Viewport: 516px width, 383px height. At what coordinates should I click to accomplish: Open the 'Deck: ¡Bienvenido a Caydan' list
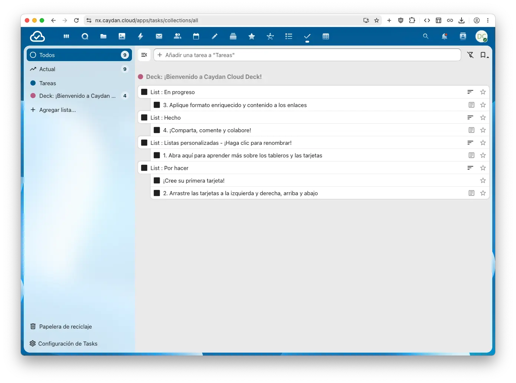click(79, 96)
